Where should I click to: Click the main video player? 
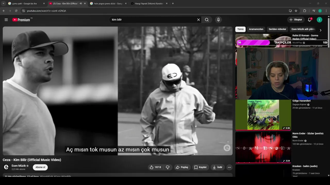point(118,91)
